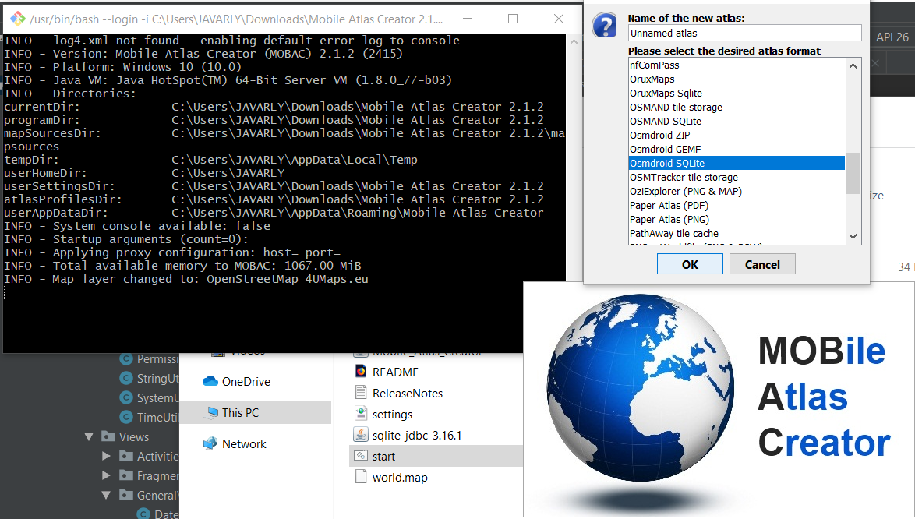Image resolution: width=915 pixels, height=519 pixels.
Task: Click the Git Bash window icon
Action: (17, 19)
